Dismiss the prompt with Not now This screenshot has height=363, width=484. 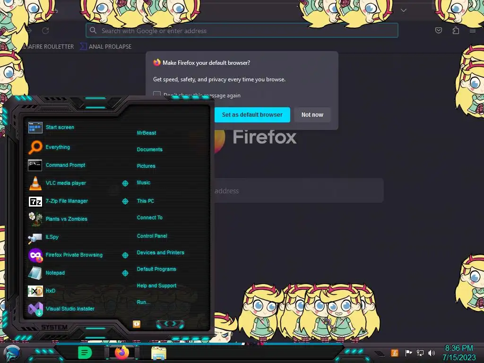312,115
